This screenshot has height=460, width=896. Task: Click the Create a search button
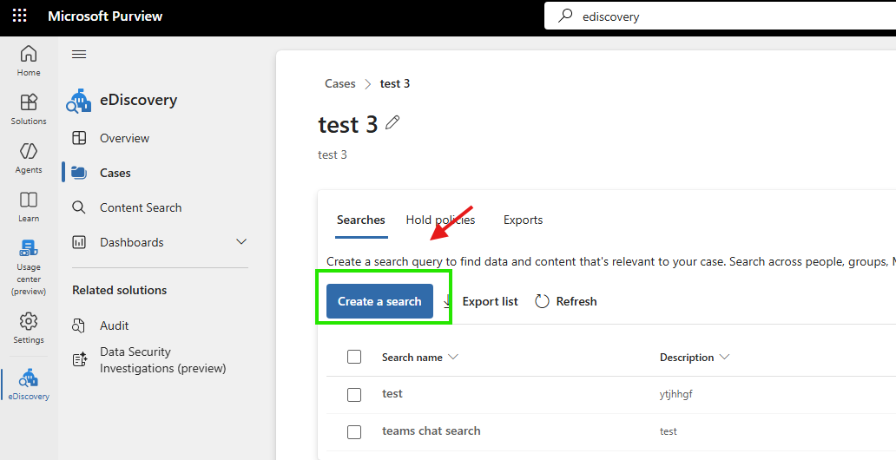point(379,301)
